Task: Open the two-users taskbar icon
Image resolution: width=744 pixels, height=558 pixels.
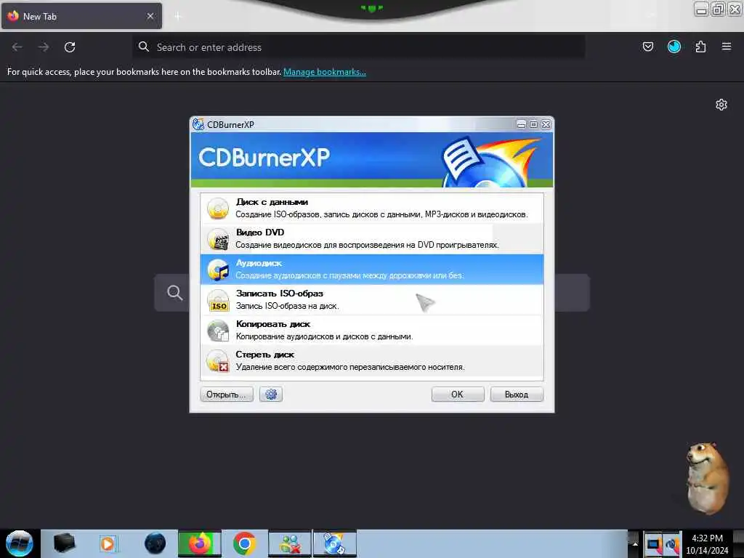Action: (x=289, y=543)
